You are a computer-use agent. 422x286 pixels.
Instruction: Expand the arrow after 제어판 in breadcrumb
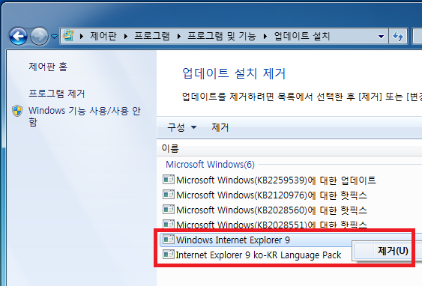126,36
